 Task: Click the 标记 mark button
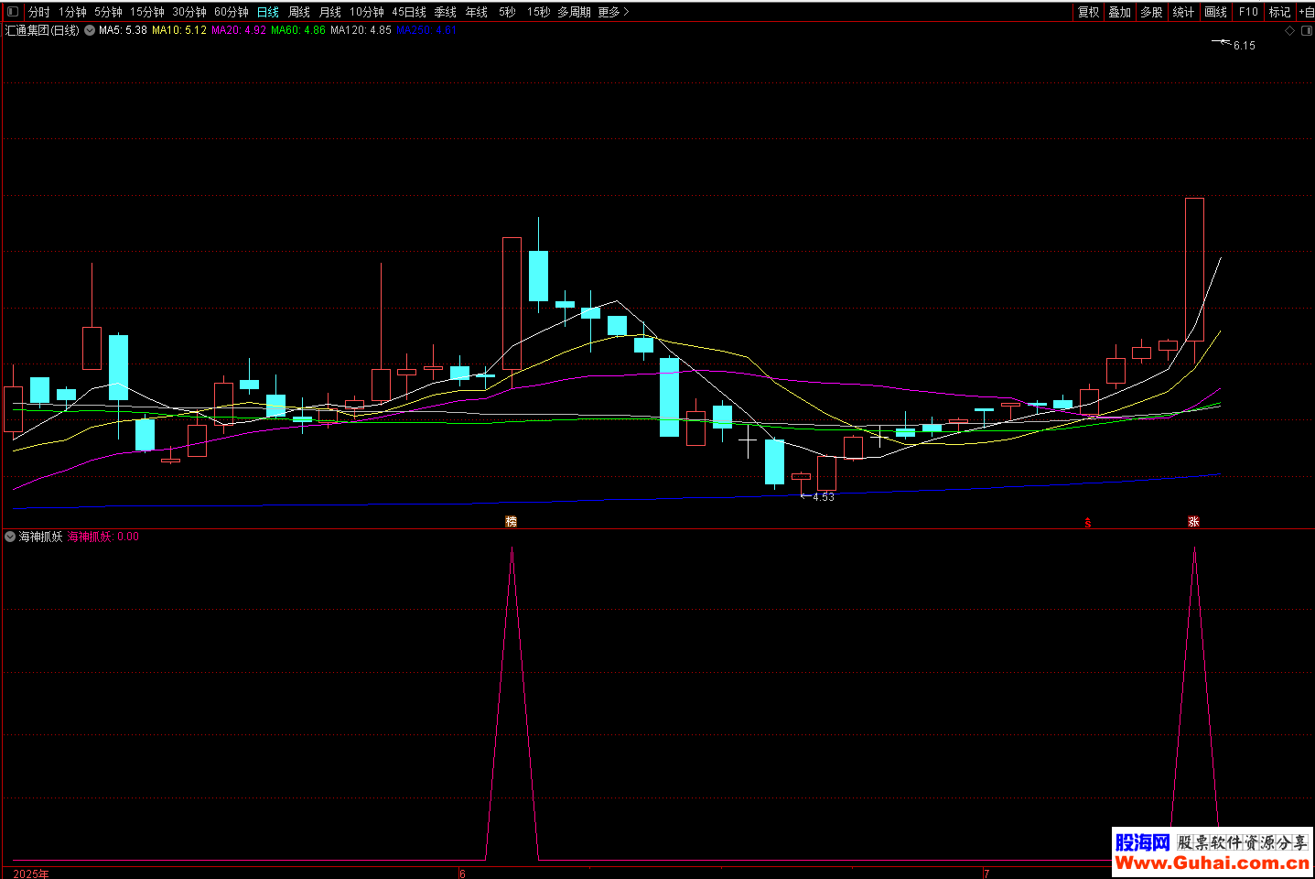point(1279,12)
